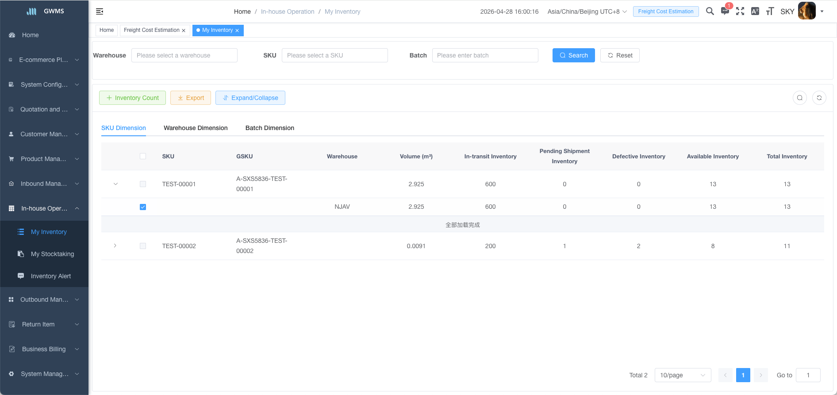The image size is (837, 395).
Task: Switch to SKU Dimension tab
Action: point(123,128)
